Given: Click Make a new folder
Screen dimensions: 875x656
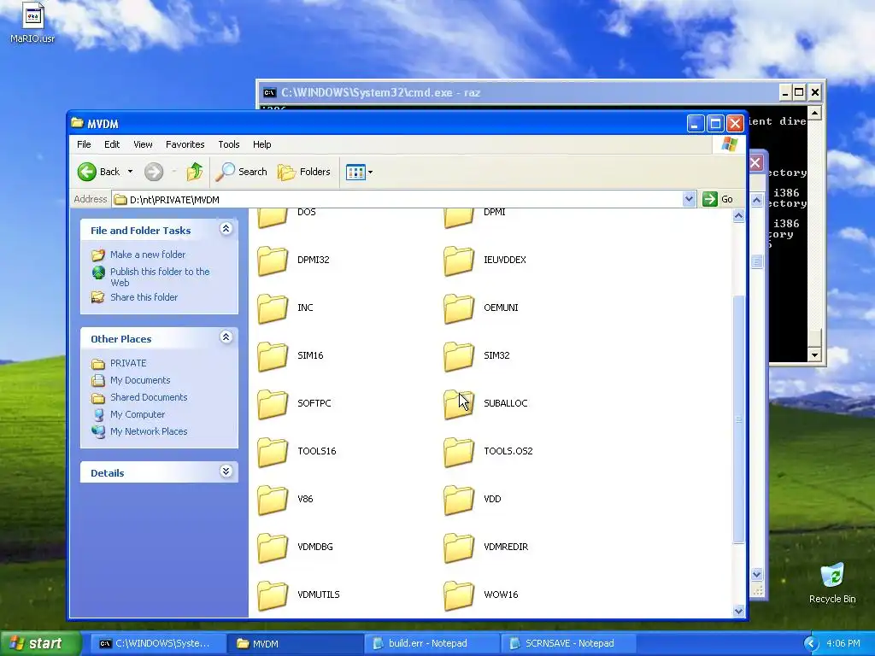Looking at the screenshot, I should (148, 255).
